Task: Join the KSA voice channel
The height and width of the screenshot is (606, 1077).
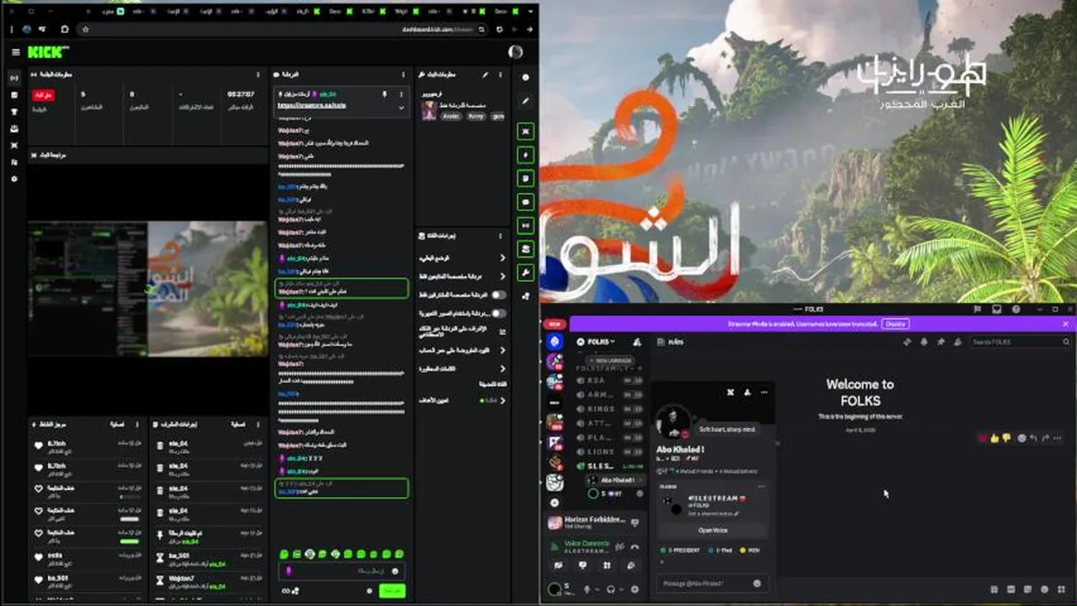Action: pos(608,380)
